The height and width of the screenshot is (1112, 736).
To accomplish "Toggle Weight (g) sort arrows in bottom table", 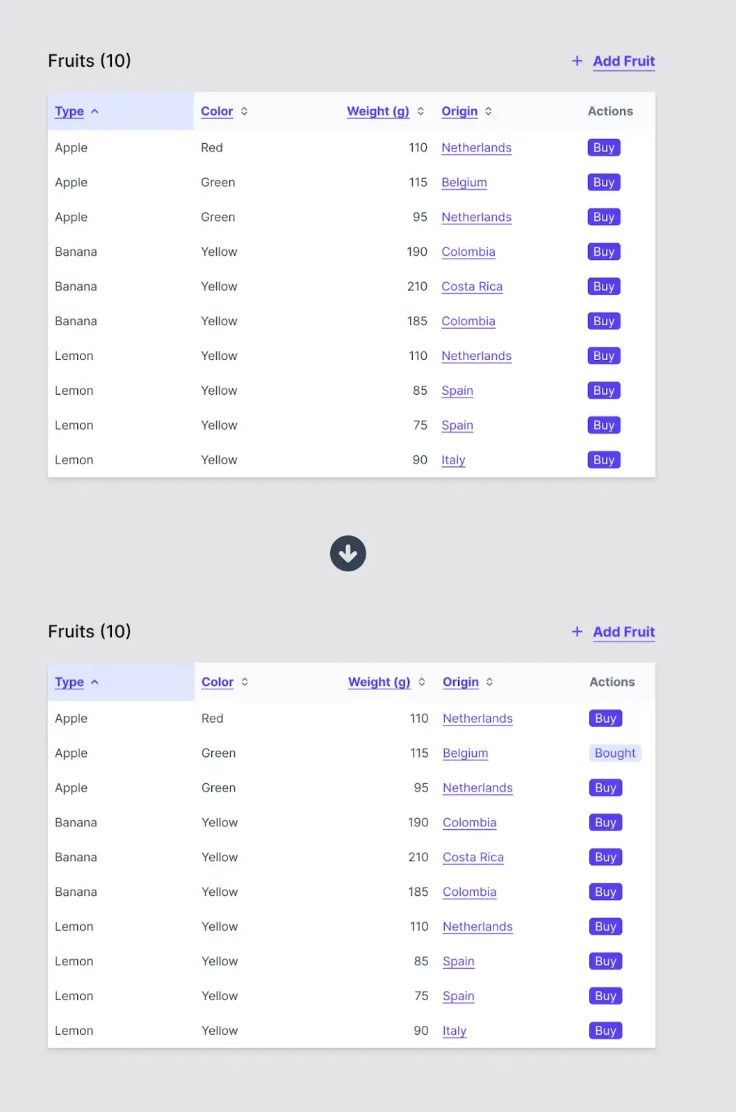I will tap(422, 682).
